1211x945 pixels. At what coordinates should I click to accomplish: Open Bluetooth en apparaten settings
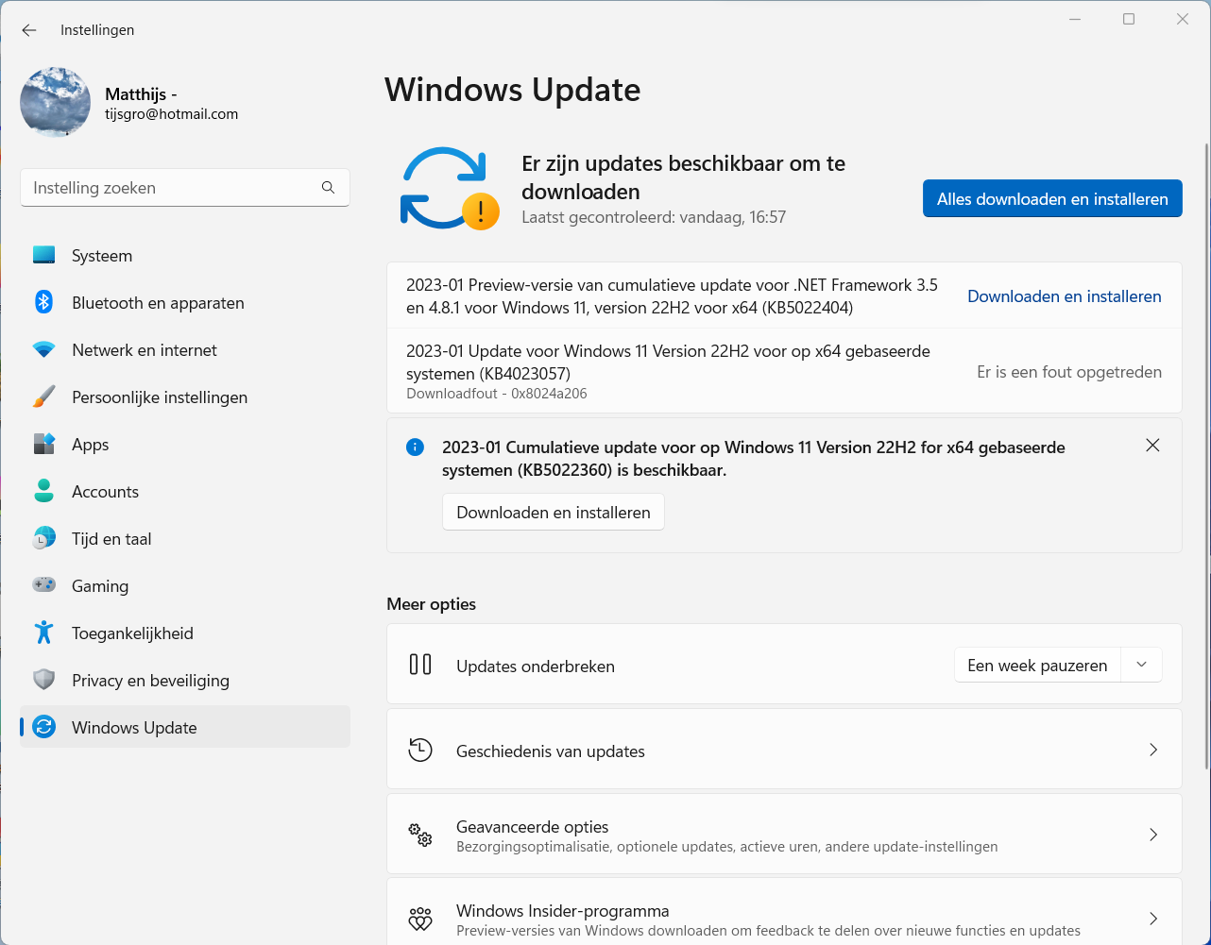158,303
